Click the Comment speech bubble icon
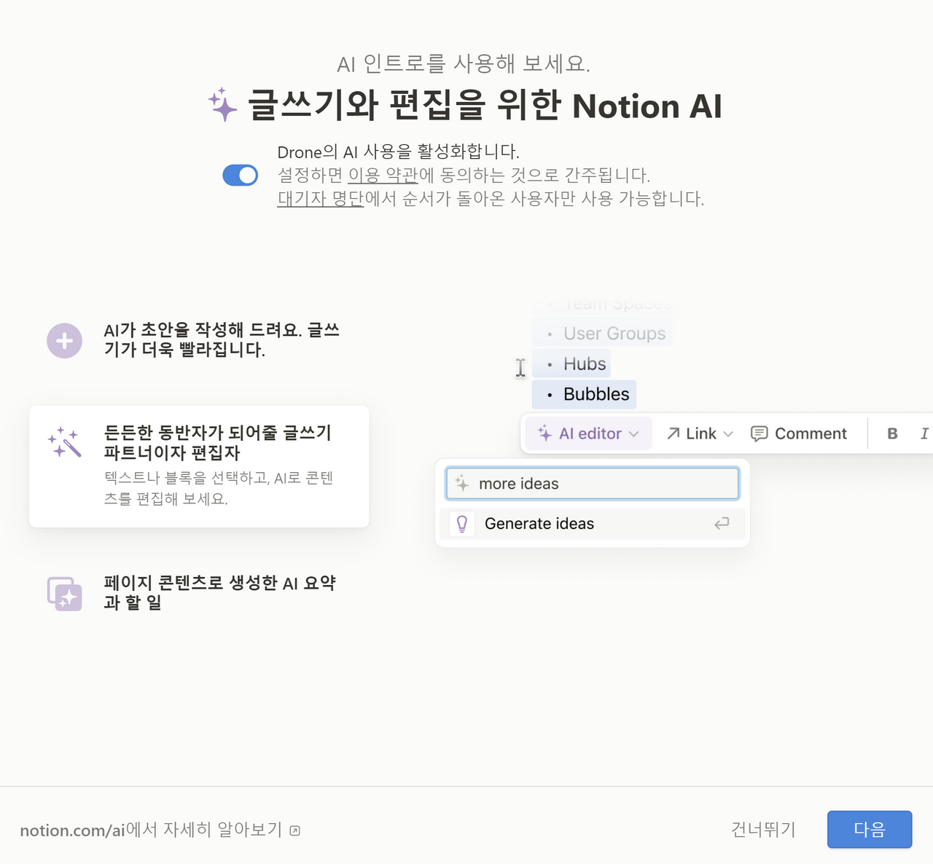The width and height of the screenshot is (933, 864). (x=760, y=433)
